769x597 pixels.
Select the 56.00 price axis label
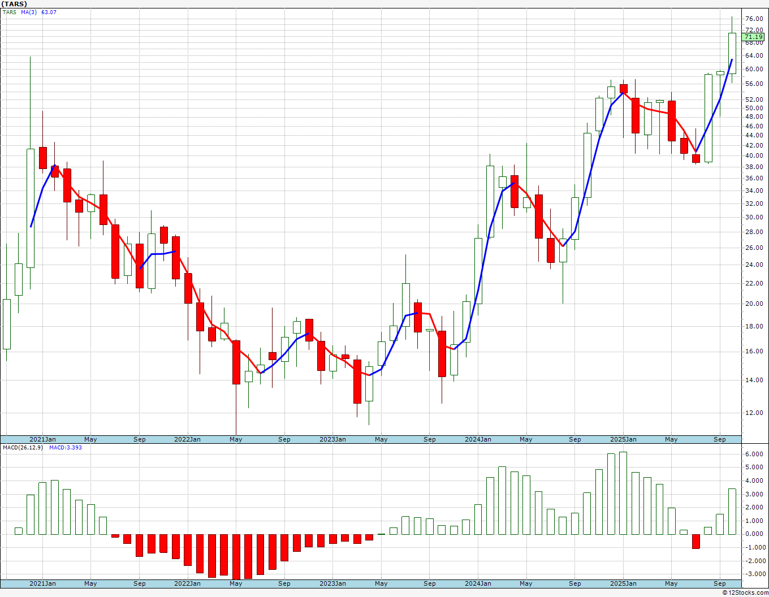754,84
